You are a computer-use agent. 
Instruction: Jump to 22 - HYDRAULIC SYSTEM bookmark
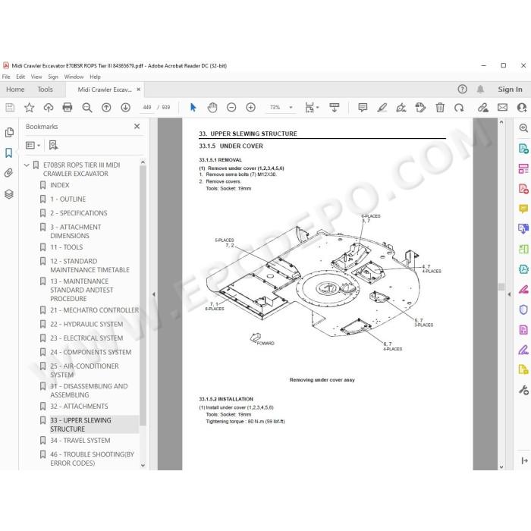[86, 324]
